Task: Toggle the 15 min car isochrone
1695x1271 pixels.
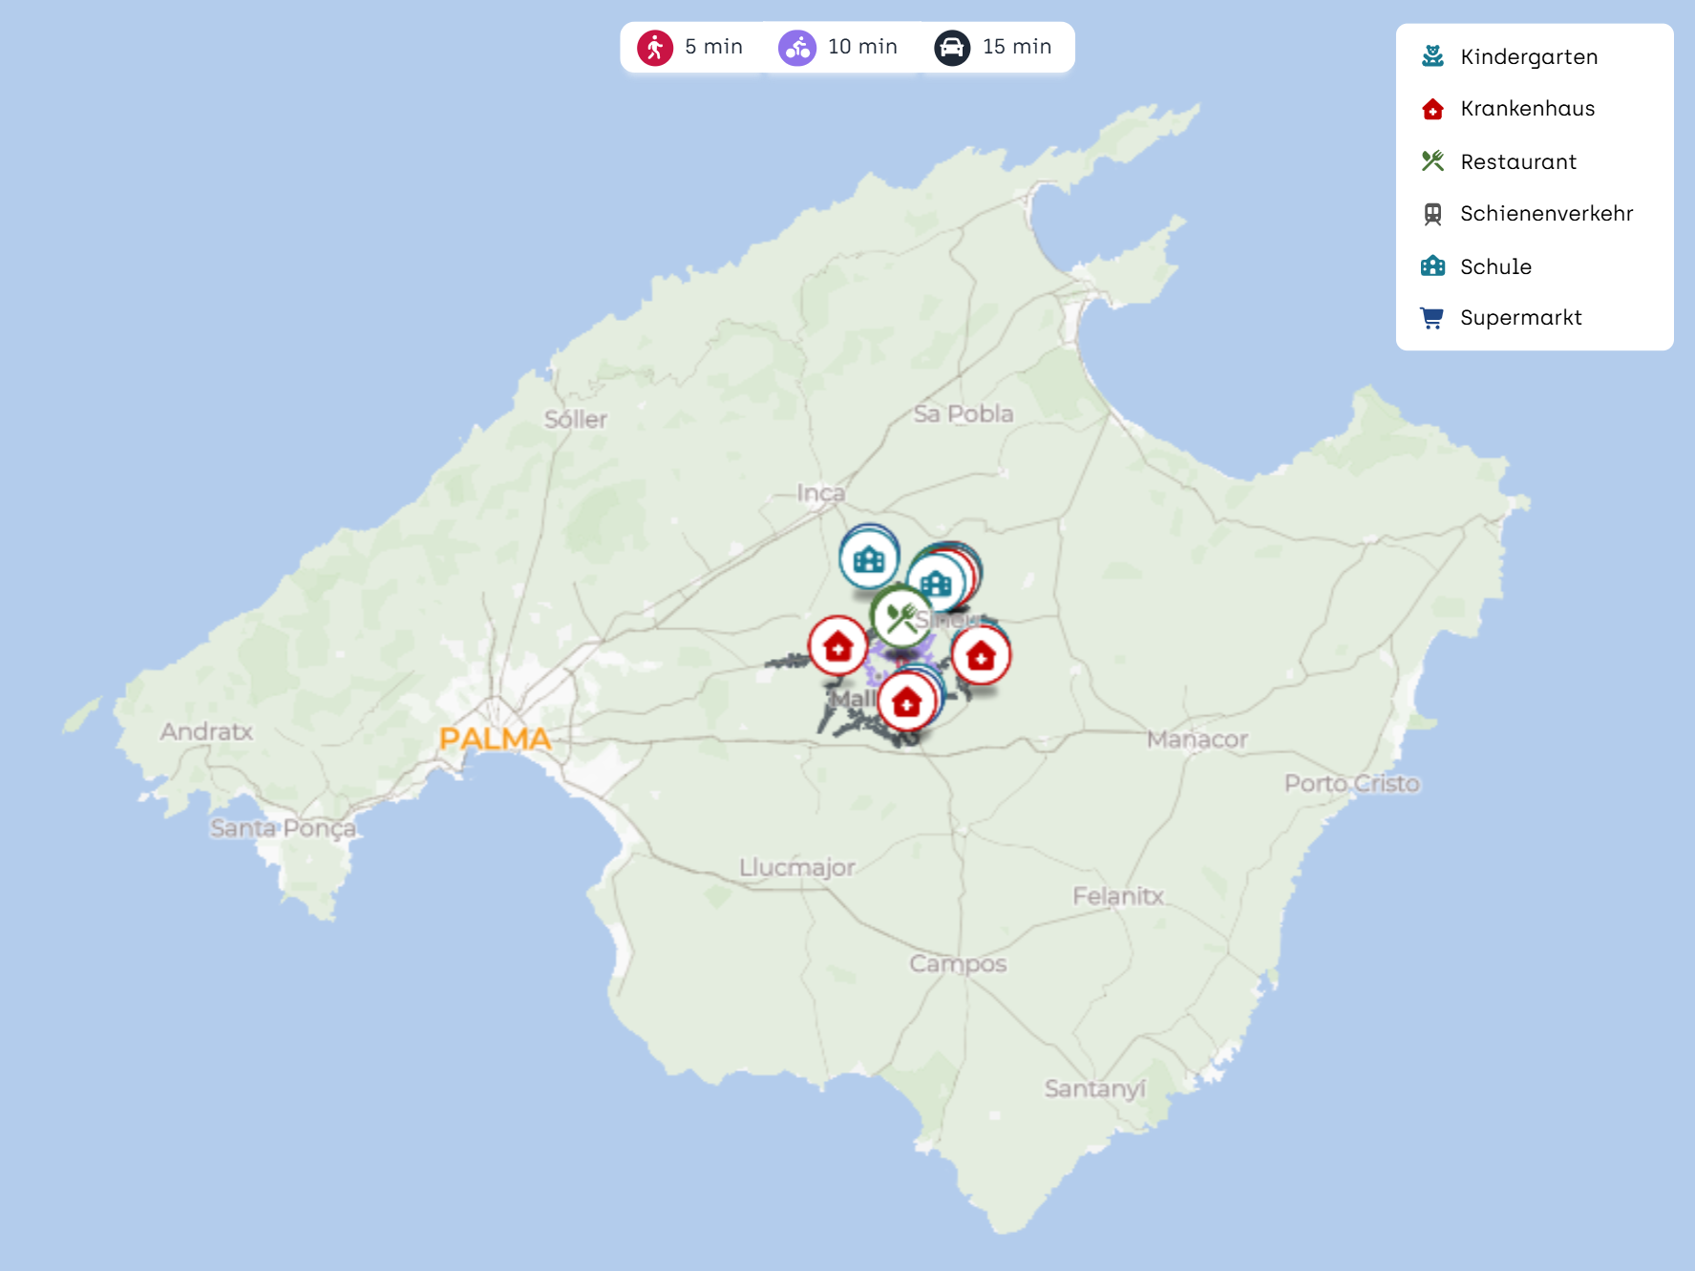Action: coord(994,47)
